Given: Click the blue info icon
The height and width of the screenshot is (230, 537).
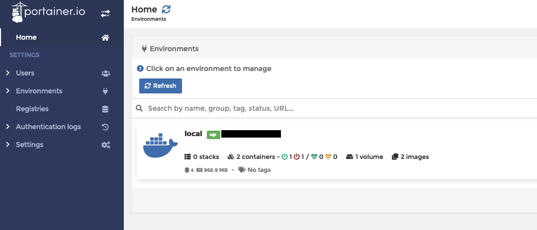Looking at the screenshot, I should 140,69.
